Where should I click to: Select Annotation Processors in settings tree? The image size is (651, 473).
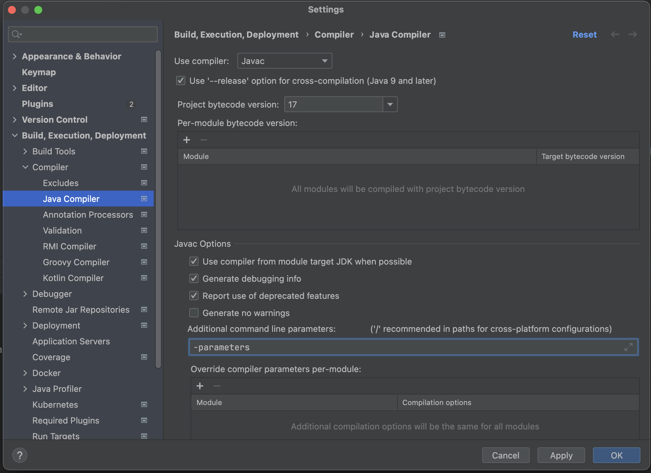coord(88,214)
